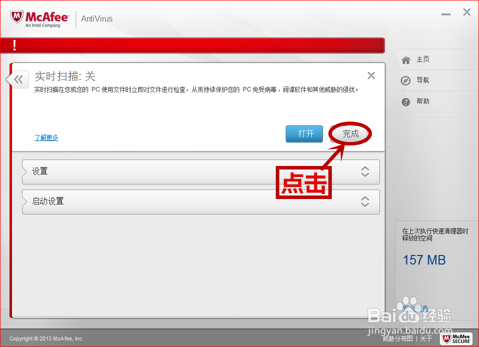Close the real-time scan panel
Screen dimensions: 479x347
(x=371, y=75)
